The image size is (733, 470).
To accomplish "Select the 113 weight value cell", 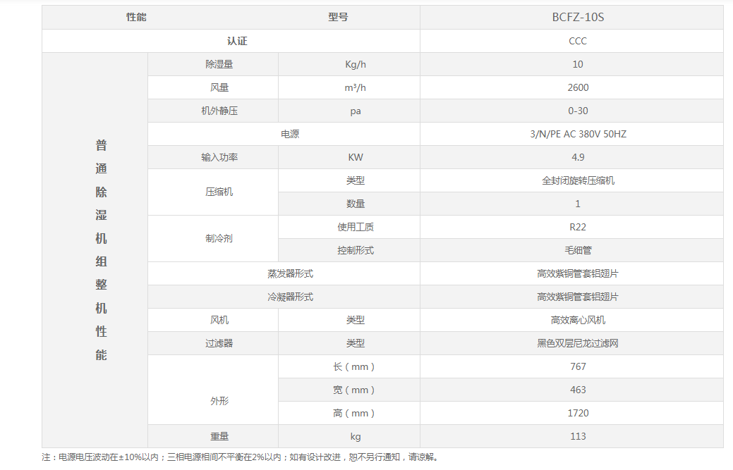I will pyautogui.click(x=578, y=436).
